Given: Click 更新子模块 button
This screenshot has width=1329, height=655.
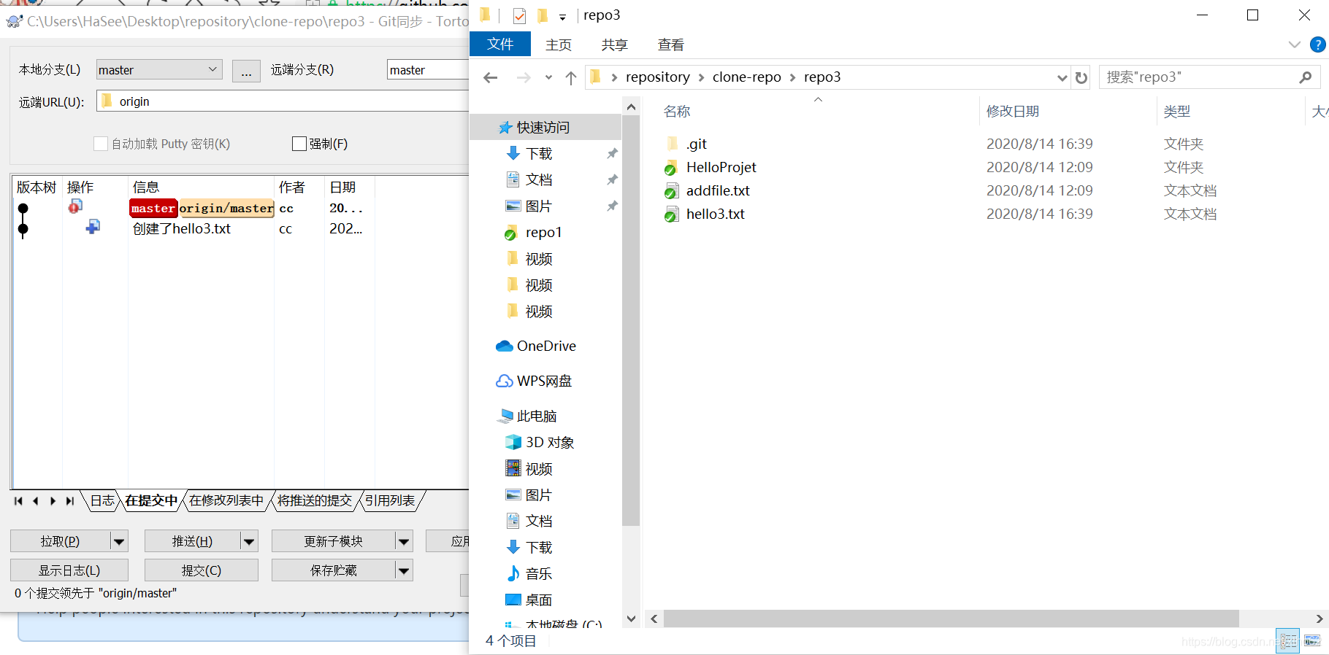Looking at the screenshot, I should pos(334,541).
